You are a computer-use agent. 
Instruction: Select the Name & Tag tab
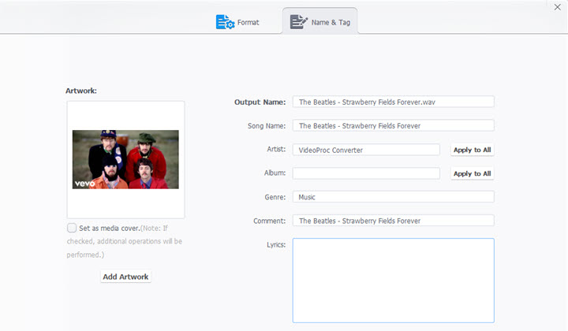[x=322, y=22]
